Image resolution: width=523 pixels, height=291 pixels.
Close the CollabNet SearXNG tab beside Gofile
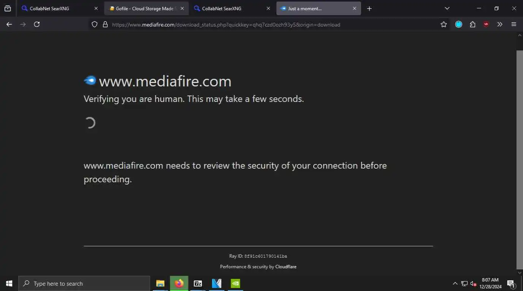[x=268, y=8]
